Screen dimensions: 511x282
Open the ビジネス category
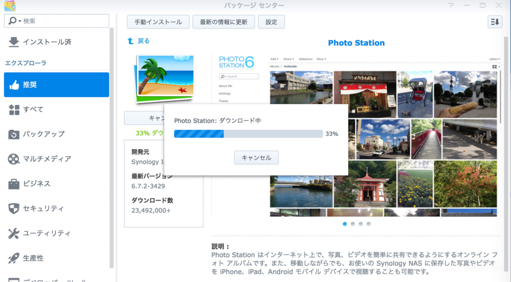click(57, 183)
